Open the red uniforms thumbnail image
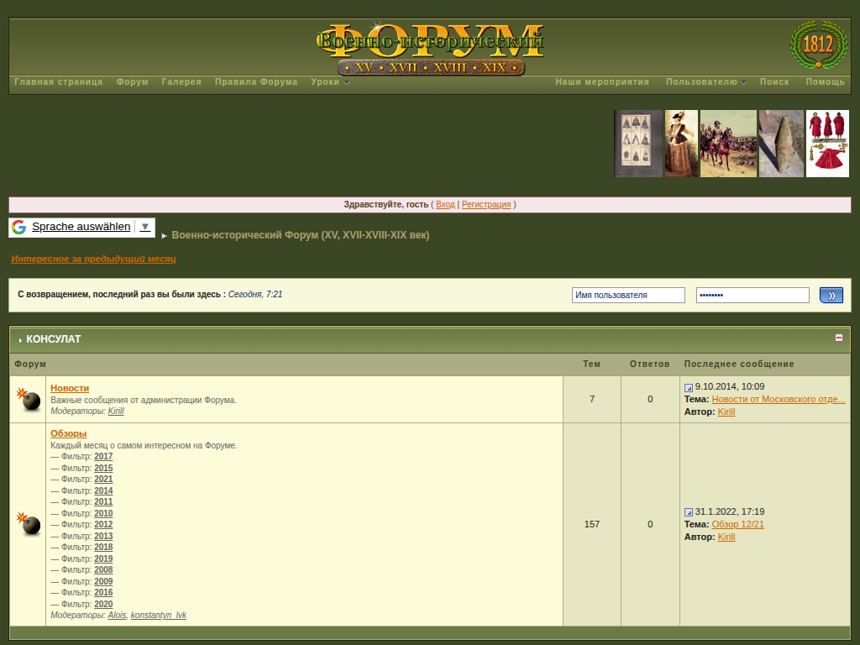Screen dimensions: 860x645 [x=827, y=144]
